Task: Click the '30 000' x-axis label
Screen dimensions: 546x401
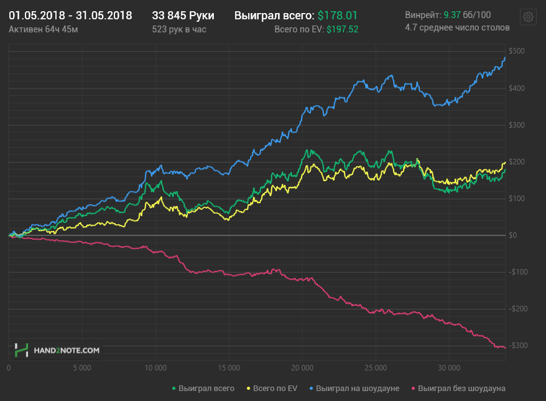Action: [x=449, y=368]
